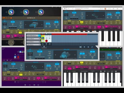The height and width of the screenshot is (93, 124).
Task: Click the stop square icon in purple panel
Action: [7, 60]
